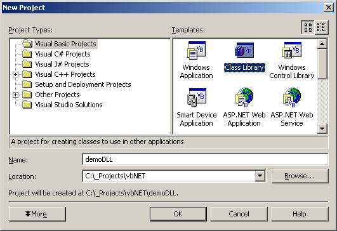
Task: Click the Visual C++ Projects folder icon
Action: click(x=27, y=74)
